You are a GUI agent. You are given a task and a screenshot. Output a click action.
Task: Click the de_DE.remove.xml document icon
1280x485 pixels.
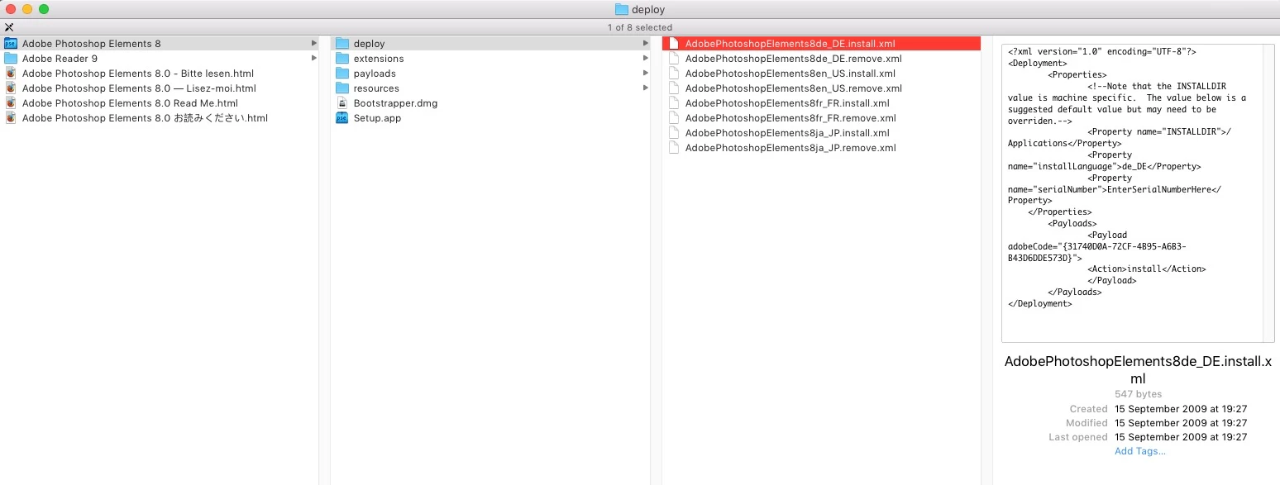(x=674, y=59)
